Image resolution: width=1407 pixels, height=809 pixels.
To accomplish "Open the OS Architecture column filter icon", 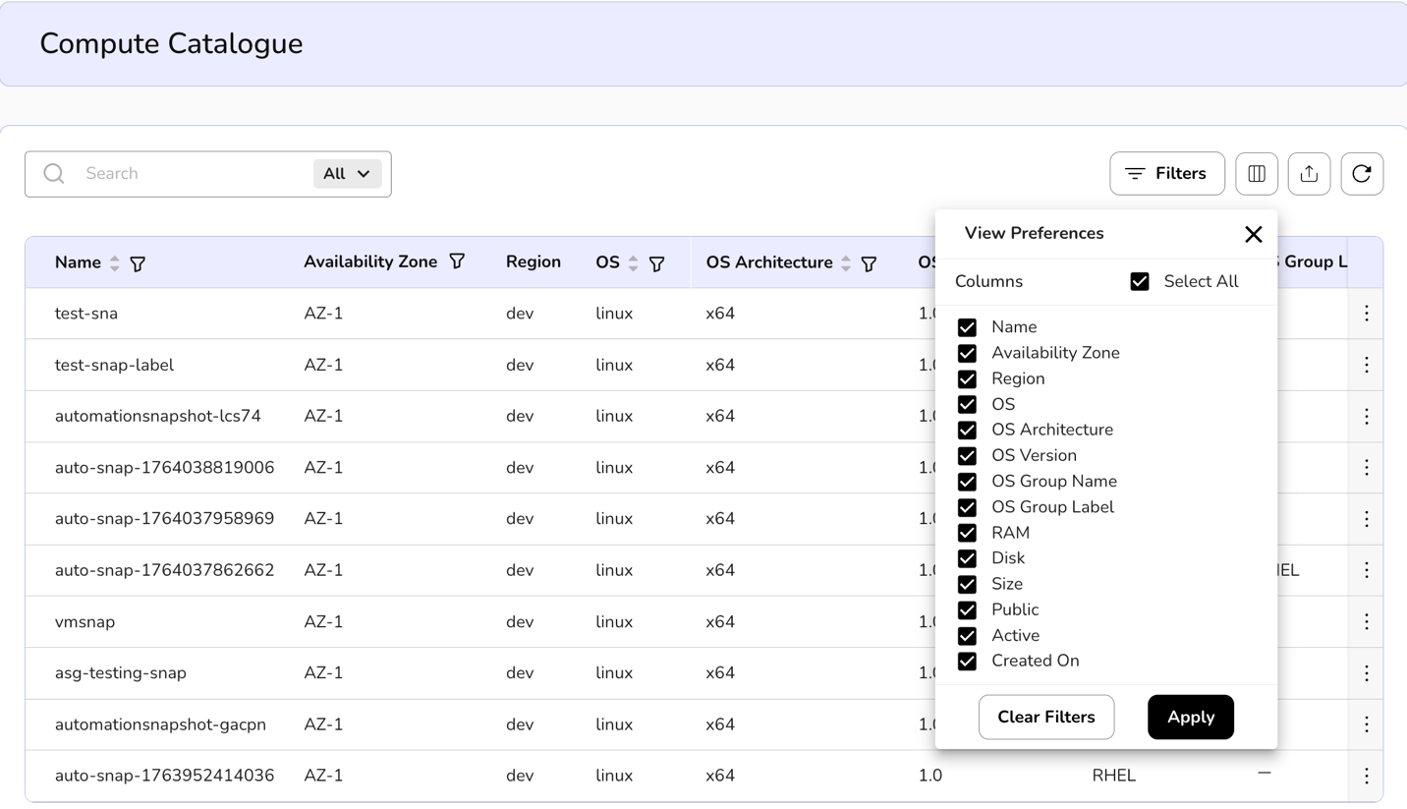I will (x=869, y=263).
